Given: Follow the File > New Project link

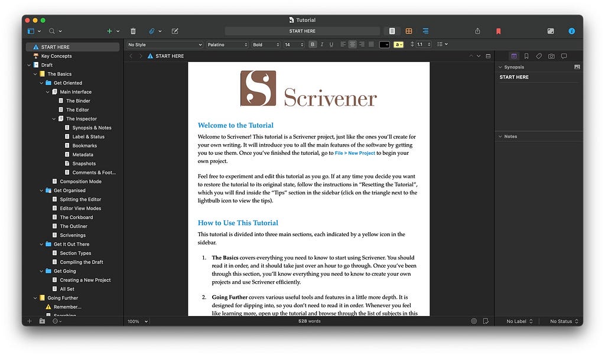Looking at the screenshot, I should [x=354, y=153].
